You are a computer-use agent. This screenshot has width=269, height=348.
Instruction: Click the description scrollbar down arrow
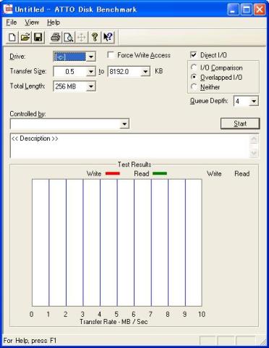click(254, 153)
